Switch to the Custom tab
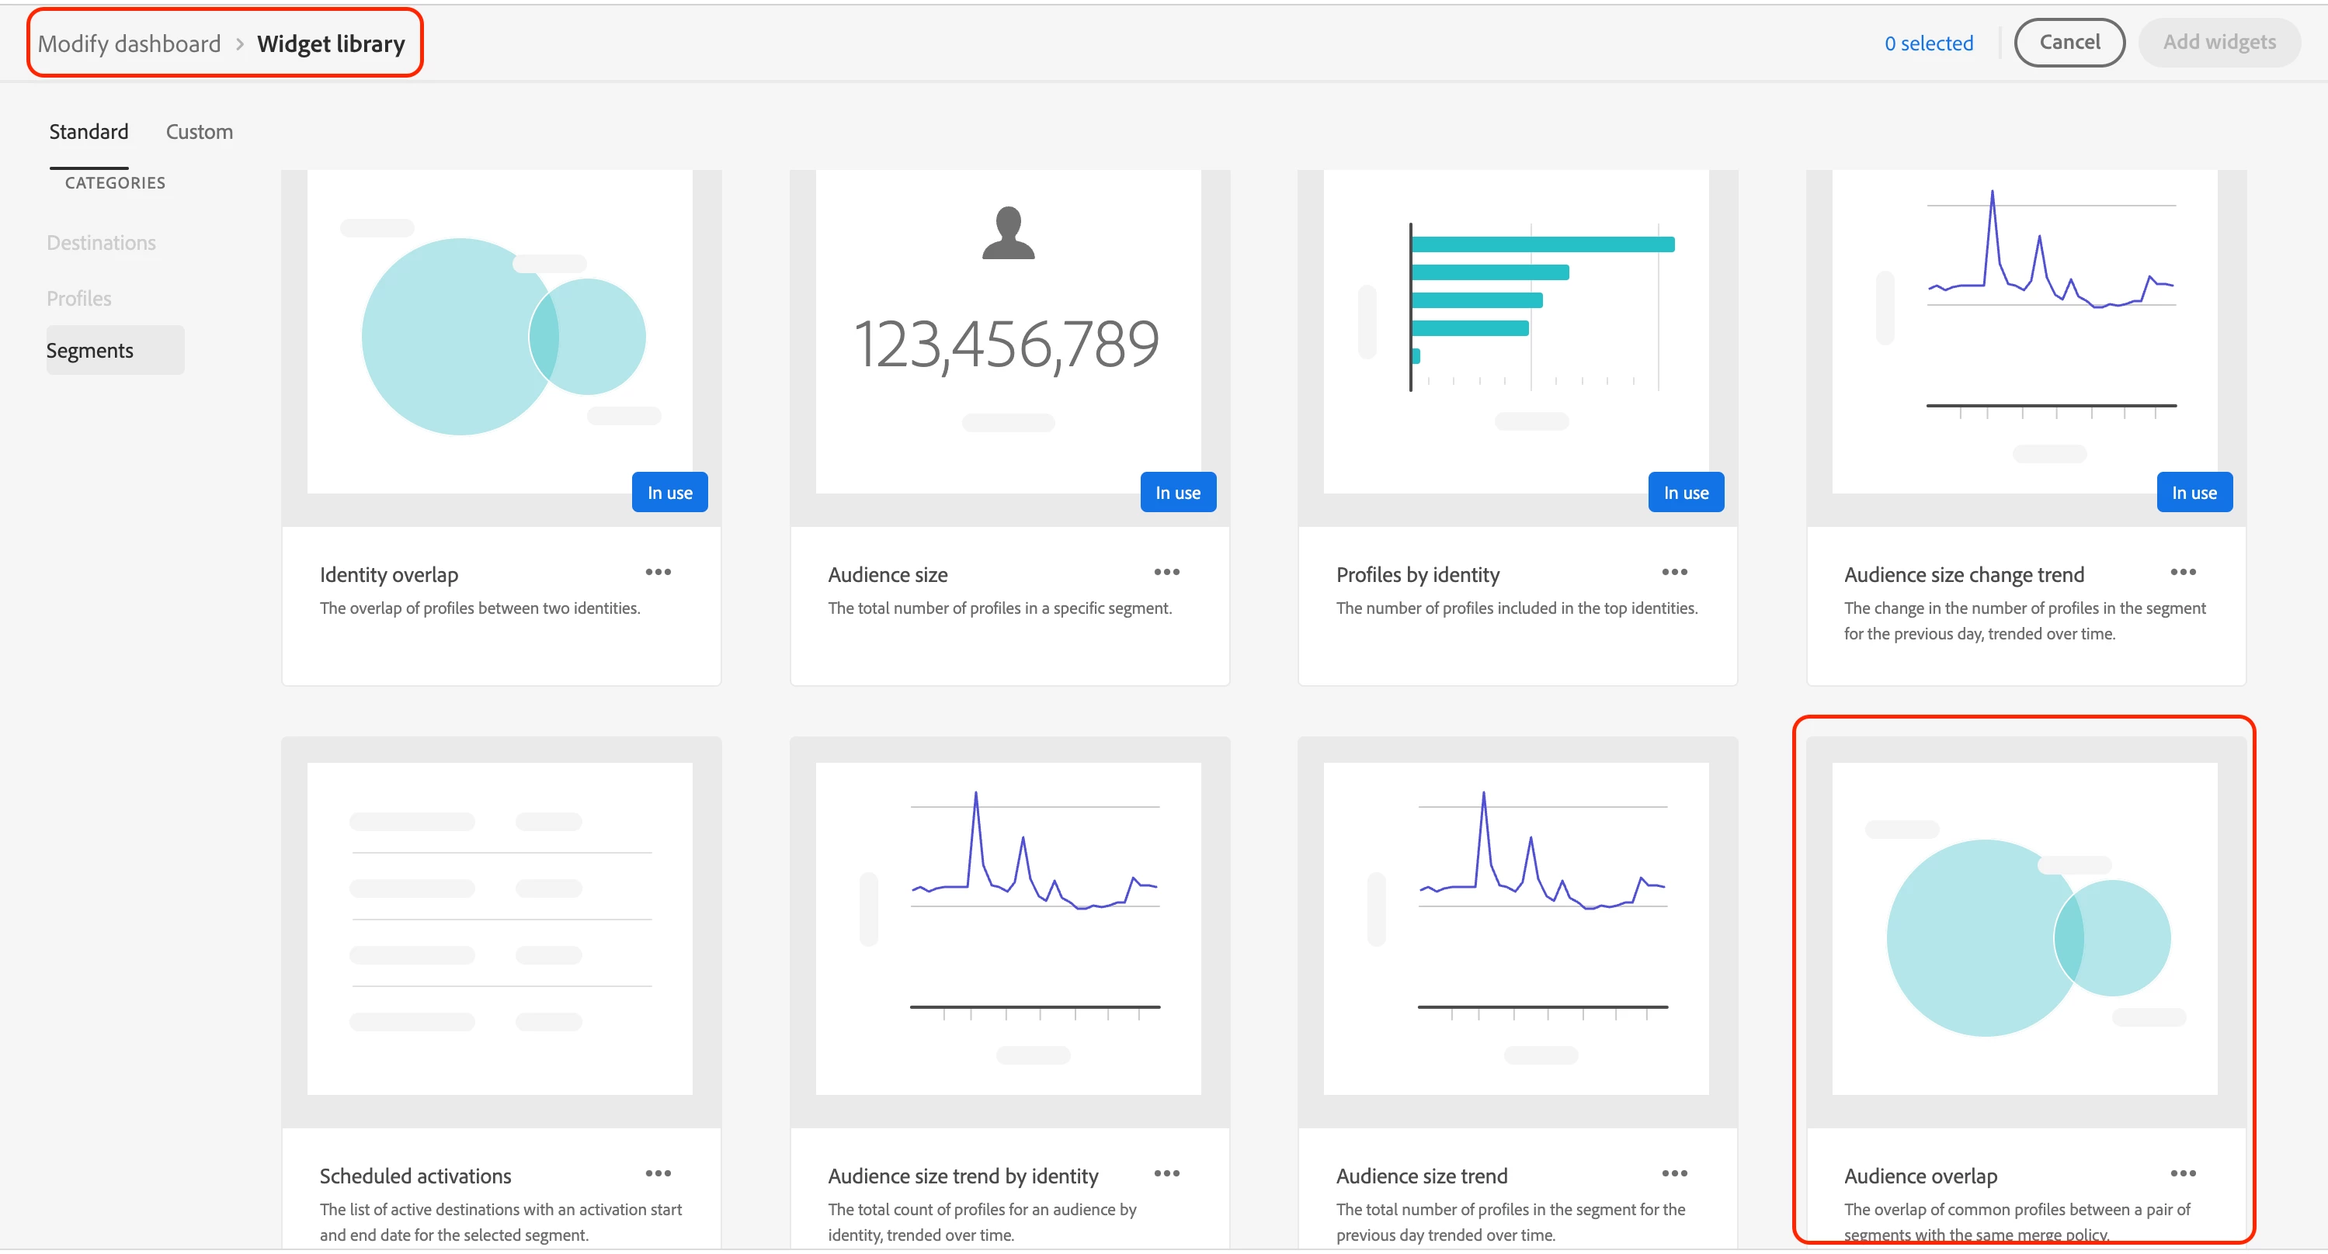This screenshot has height=1254, width=2328. (x=199, y=132)
